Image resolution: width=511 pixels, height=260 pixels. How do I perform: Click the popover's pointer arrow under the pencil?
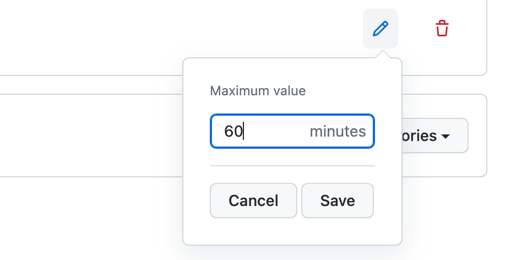tap(387, 55)
